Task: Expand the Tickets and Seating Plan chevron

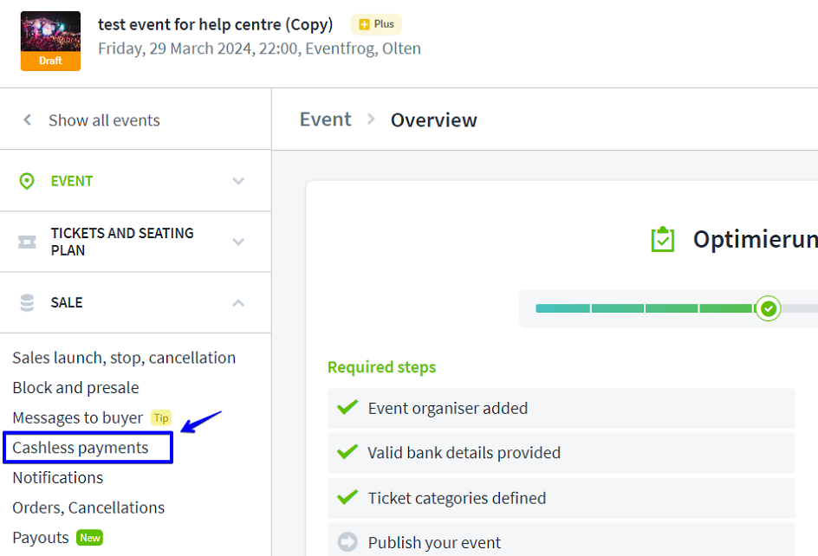Action: [x=238, y=242]
